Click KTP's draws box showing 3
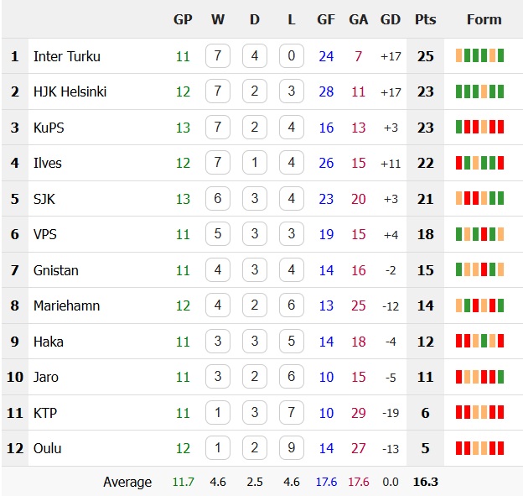Image resolution: width=523 pixels, height=496 pixels. tap(255, 412)
